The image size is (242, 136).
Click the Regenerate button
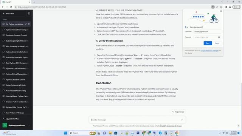click(178, 112)
